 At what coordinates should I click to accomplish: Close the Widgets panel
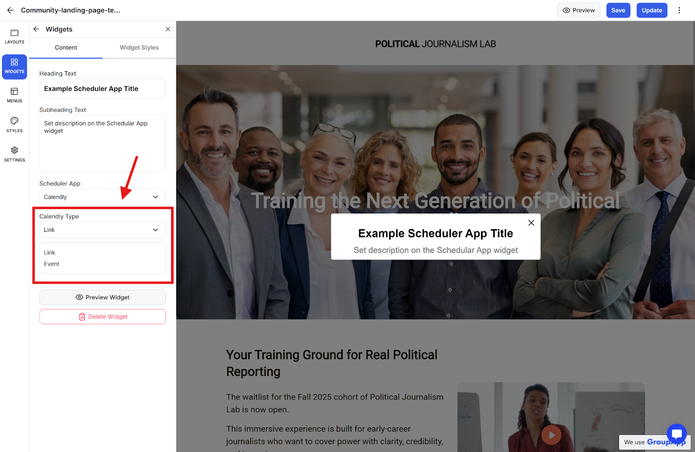pyautogui.click(x=168, y=29)
